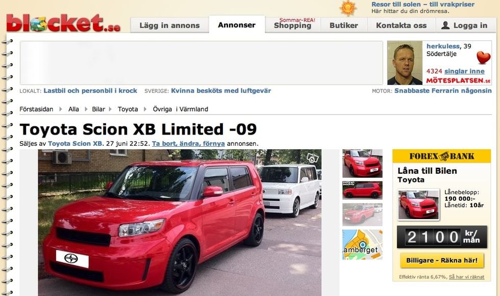Screen dimensions: 500x296
Task: Select the third thumbnail with both cars
Action: click(x=362, y=214)
